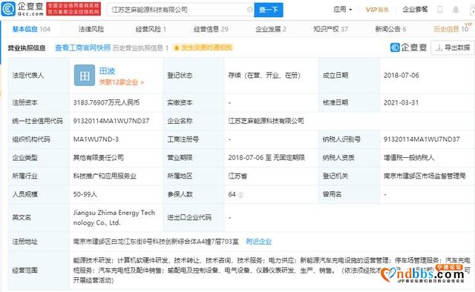The height and width of the screenshot is (292, 475).
Task: Open notifications bell icon
Action: pos(455,10)
